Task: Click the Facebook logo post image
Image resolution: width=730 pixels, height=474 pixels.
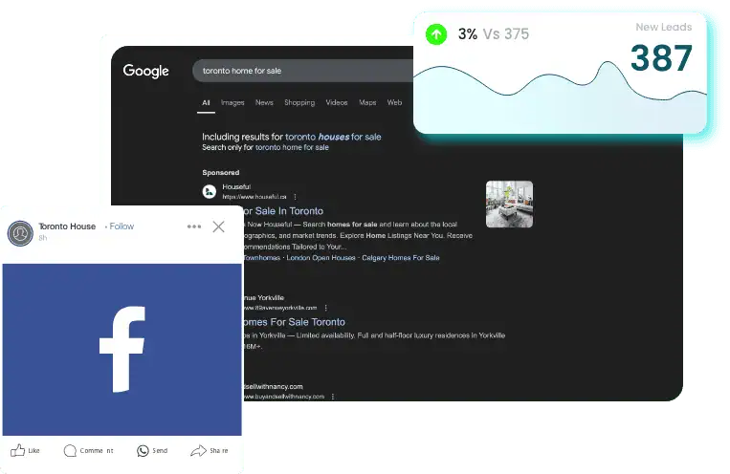Action: click(x=122, y=350)
